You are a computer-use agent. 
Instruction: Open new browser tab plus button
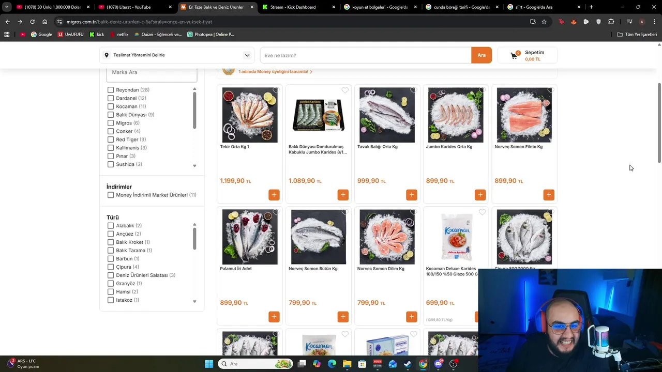click(591, 7)
